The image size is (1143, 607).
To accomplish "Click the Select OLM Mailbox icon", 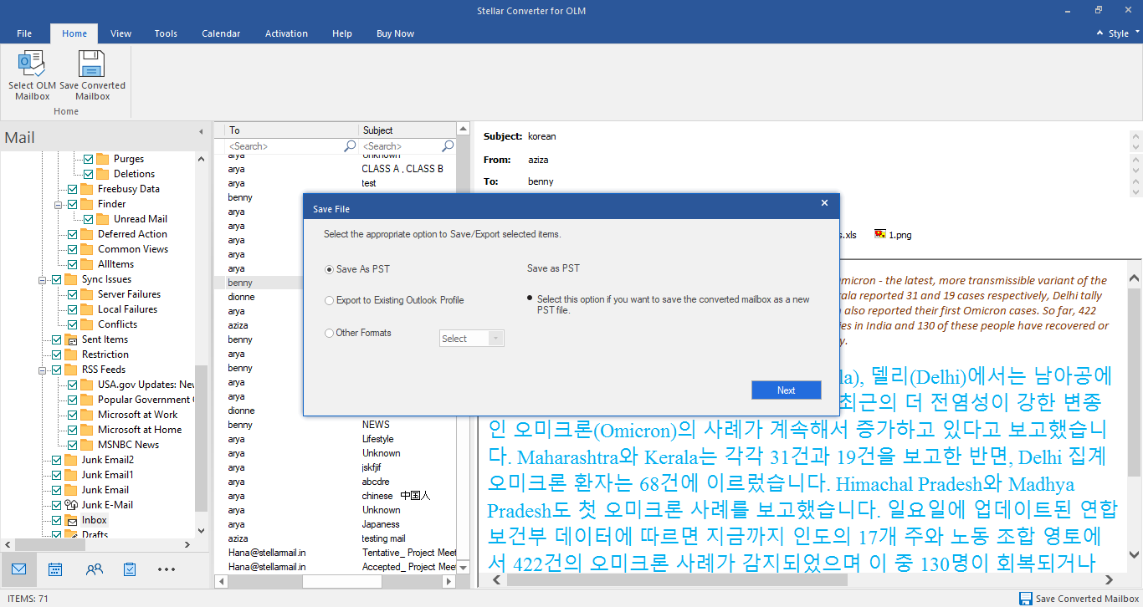I will click(32, 65).
